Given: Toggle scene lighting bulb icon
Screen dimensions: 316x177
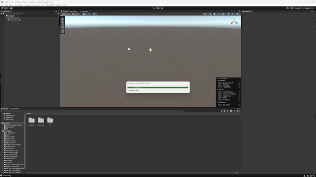Looking at the screenshot, I should (x=215, y=14).
